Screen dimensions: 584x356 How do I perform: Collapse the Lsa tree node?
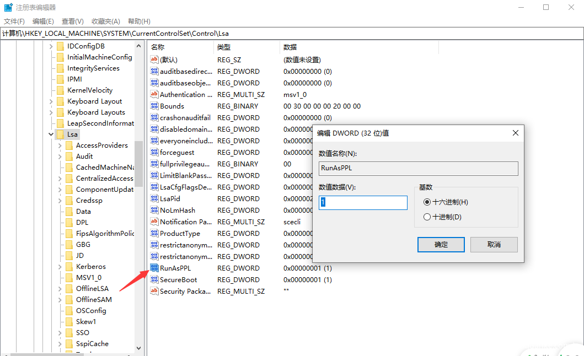click(x=51, y=134)
